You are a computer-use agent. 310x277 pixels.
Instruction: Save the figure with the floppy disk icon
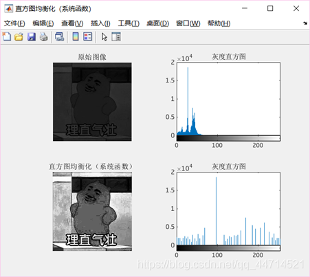point(32,36)
